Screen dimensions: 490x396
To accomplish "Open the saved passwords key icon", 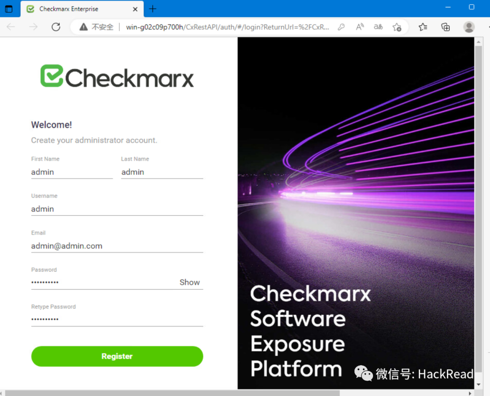I will (x=341, y=27).
